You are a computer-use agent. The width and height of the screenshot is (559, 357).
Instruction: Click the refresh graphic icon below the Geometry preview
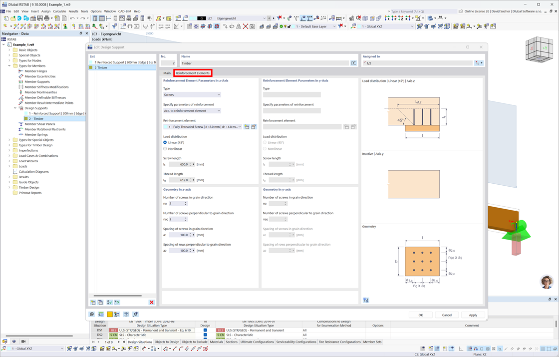coord(366,300)
